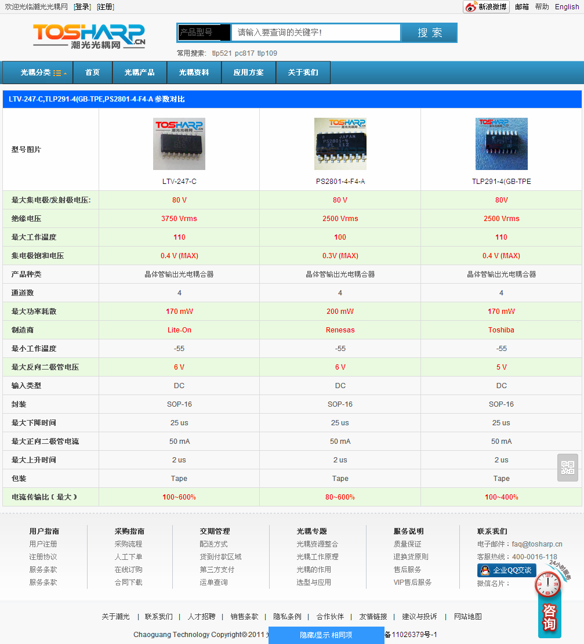Open the 选型与应用 footer link
Viewport: 584px width, 644px height.
(x=314, y=582)
